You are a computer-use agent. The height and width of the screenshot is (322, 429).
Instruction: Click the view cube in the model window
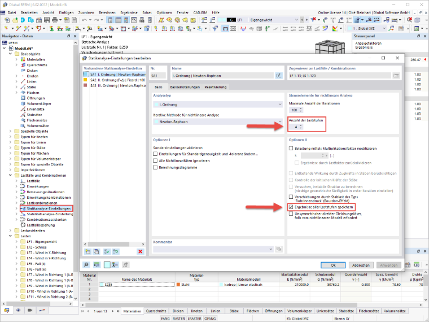click(x=330, y=47)
